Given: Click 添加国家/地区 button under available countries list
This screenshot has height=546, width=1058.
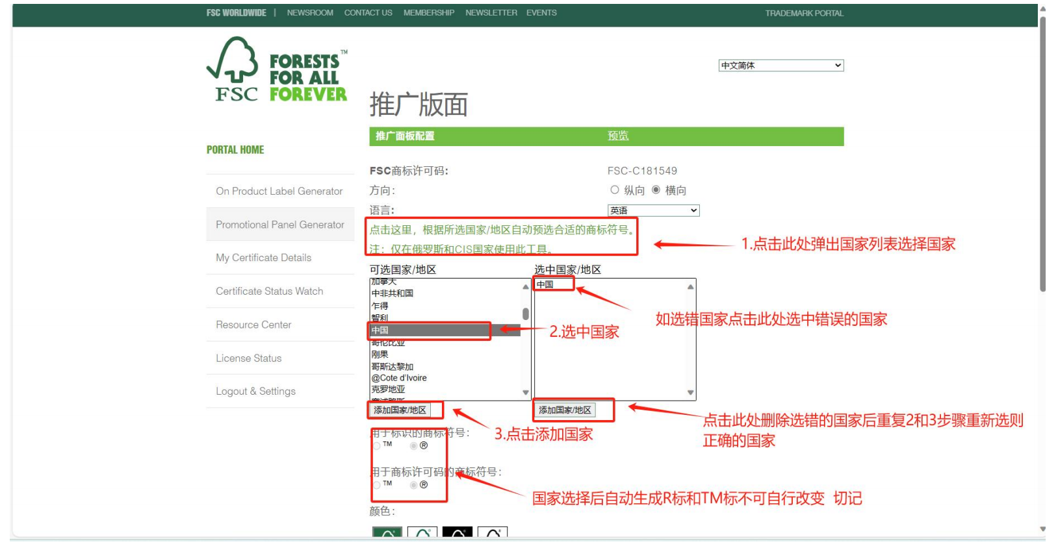Looking at the screenshot, I should click(x=400, y=410).
